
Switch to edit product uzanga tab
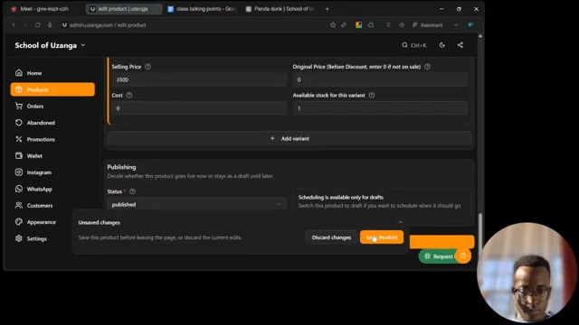coord(124,9)
